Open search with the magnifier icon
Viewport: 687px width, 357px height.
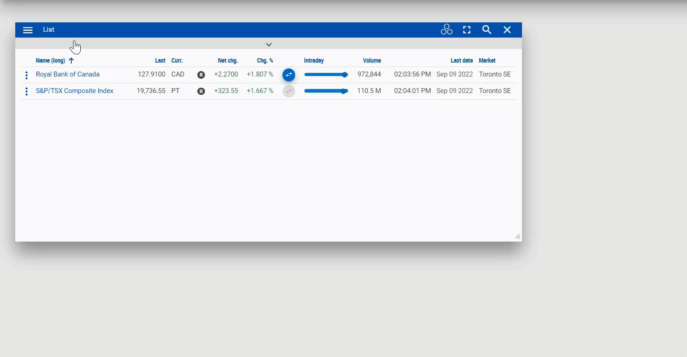[487, 30]
